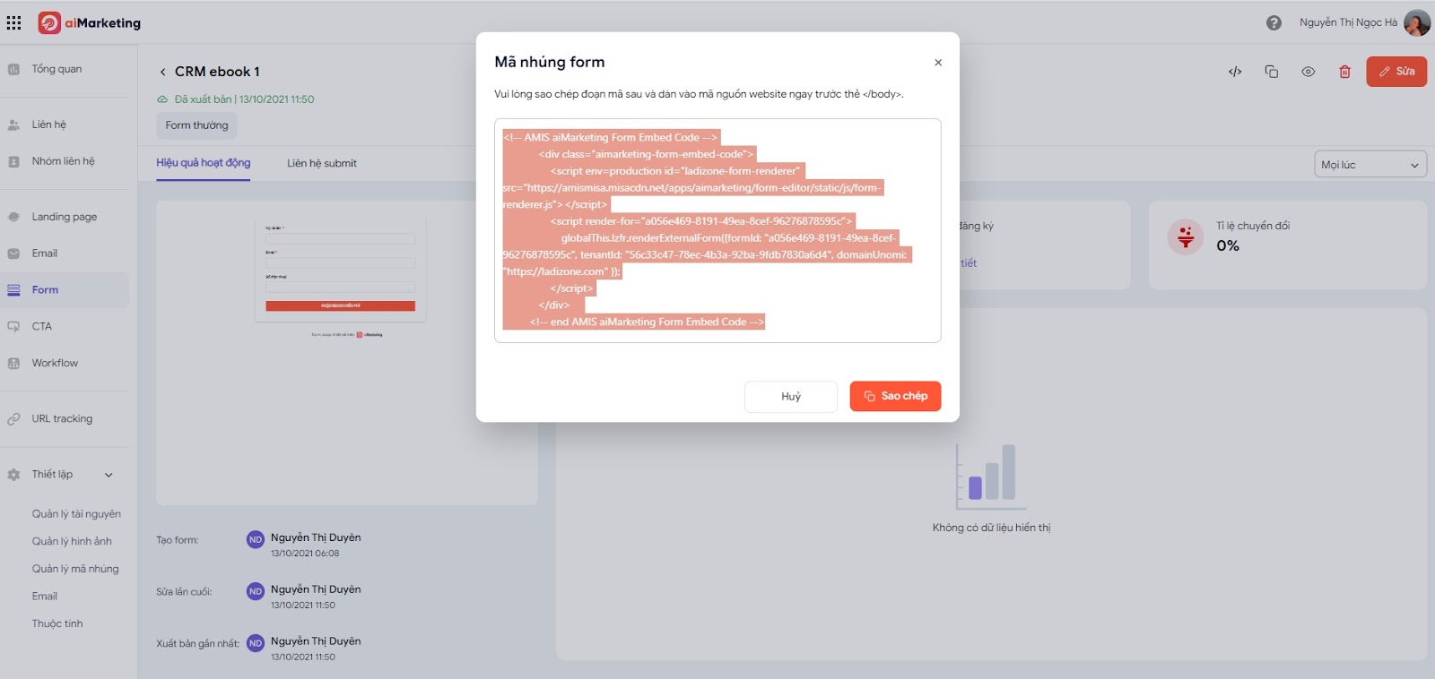
Task: Open the app launcher grid icon
Action: [x=13, y=22]
